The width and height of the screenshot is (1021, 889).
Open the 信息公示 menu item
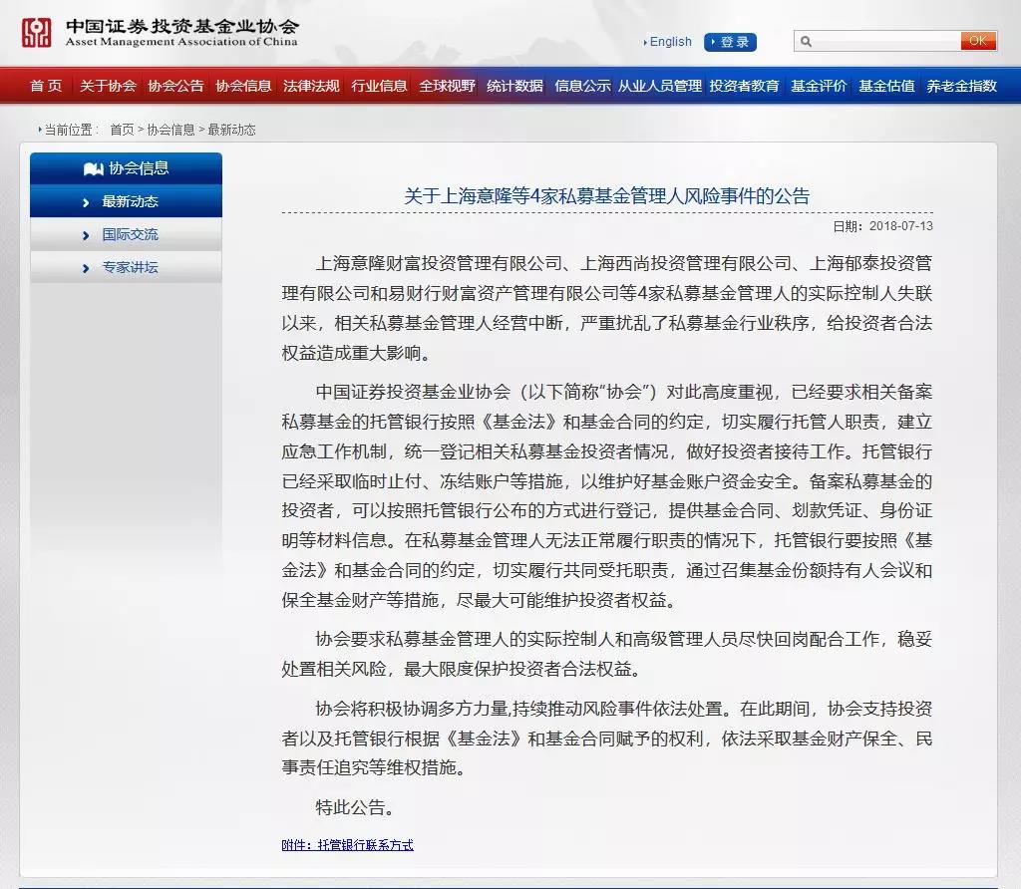pyautogui.click(x=582, y=86)
